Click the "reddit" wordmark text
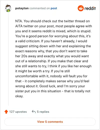This screenshot has height=130, width=100. point(90,8)
